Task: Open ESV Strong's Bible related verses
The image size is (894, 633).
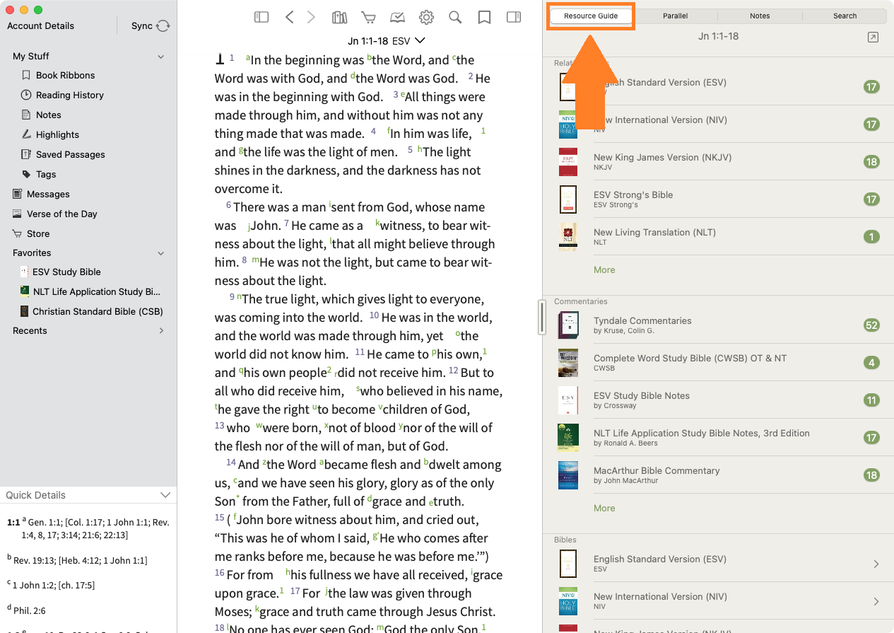Action: coord(718,199)
